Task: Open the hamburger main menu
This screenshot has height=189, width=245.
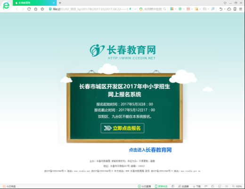Action: (x=241, y=9)
